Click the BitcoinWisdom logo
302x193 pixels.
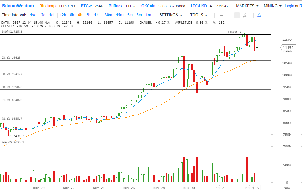tap(18, 6)
